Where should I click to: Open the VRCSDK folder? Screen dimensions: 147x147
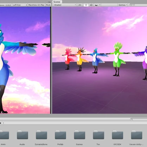(117, 135)
